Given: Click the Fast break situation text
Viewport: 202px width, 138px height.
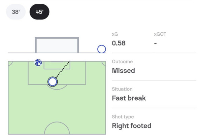Looking at the screenshot, I should [x=129, y=98].
